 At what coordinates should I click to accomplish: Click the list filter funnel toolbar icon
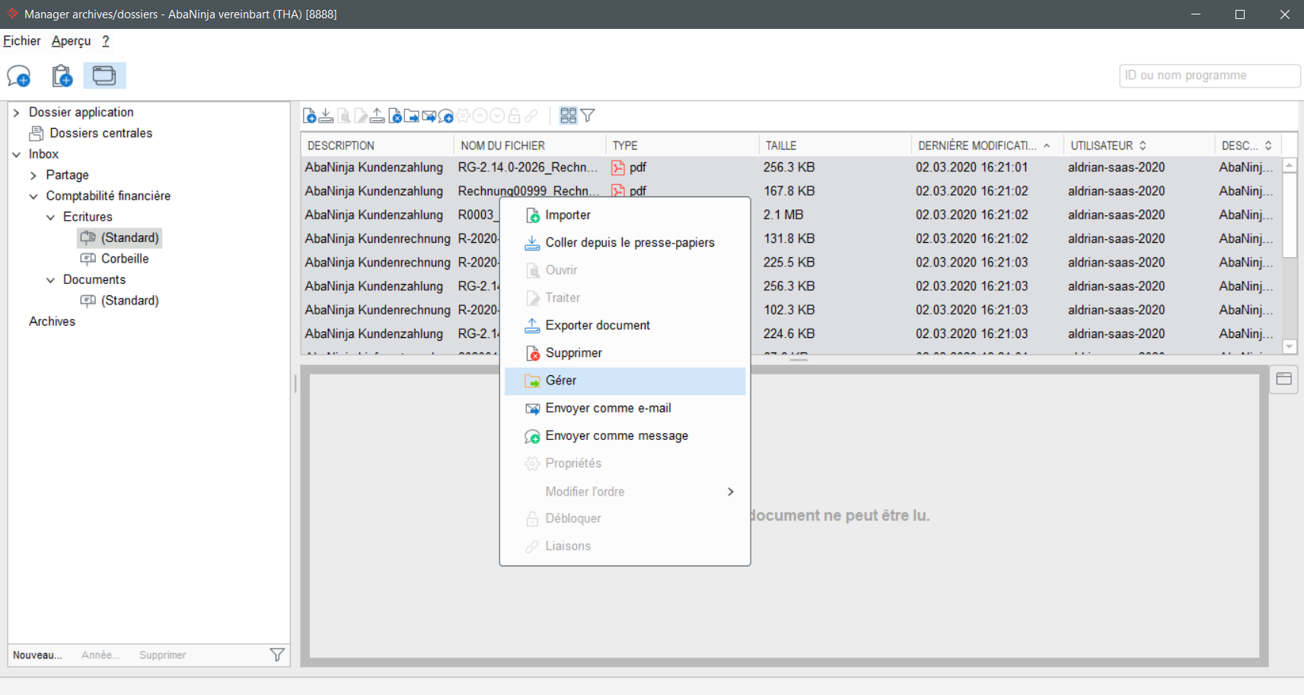pos(588,116)
